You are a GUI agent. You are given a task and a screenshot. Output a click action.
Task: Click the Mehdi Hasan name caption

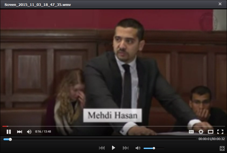112,115
